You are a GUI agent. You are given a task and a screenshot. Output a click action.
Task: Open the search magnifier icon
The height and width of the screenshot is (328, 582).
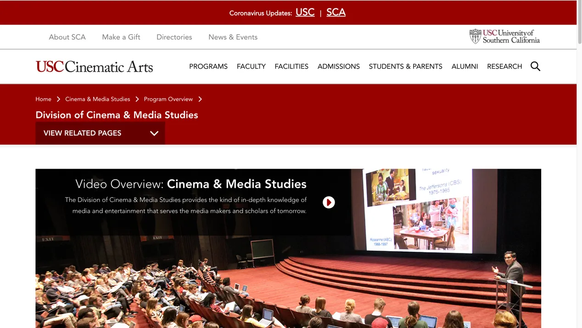coord(535,66)
